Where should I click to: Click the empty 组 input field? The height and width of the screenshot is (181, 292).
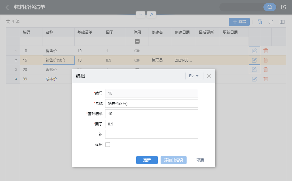(x=151, y=134)
